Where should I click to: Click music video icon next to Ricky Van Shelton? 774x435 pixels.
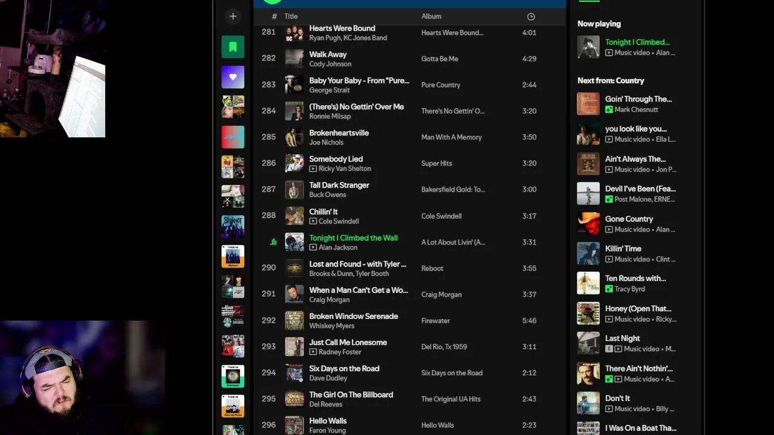click(313, 169)
